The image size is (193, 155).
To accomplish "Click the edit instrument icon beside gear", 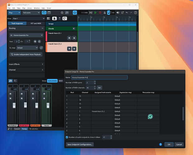I will (x=39, y=42).
